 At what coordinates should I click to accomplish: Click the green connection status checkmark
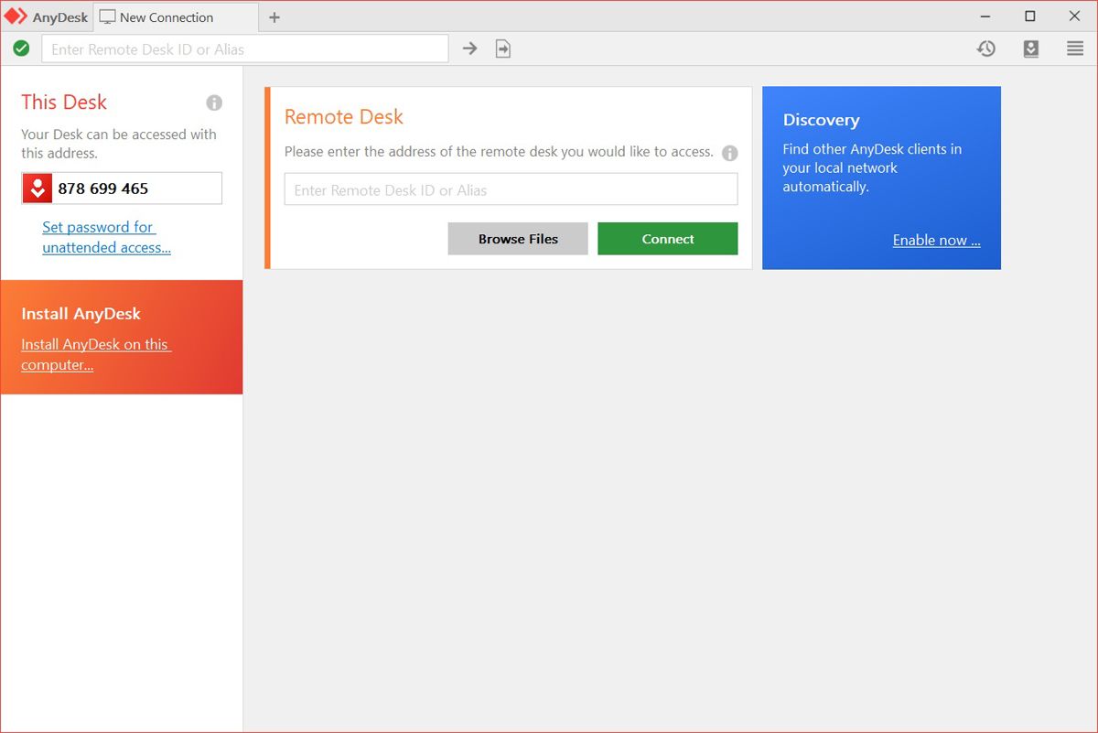21,49
